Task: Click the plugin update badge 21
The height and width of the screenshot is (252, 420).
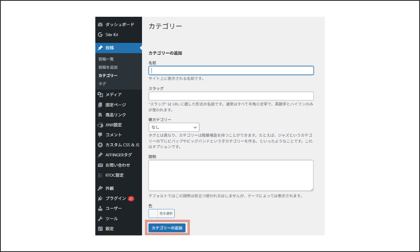Action: [131, 198]
